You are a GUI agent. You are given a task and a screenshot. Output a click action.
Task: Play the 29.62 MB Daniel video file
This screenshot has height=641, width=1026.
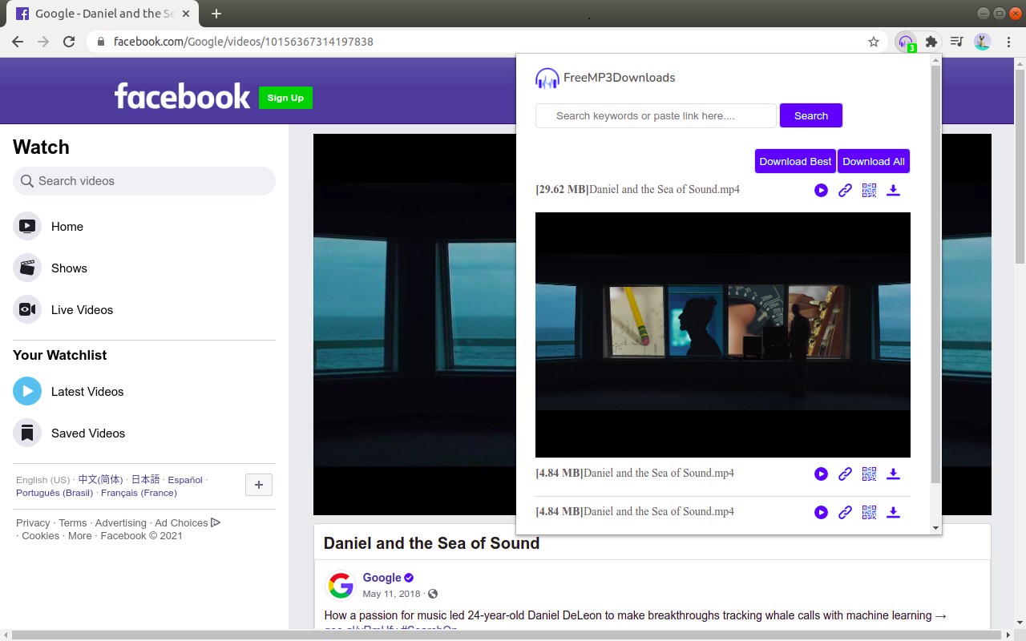[821, 191]
